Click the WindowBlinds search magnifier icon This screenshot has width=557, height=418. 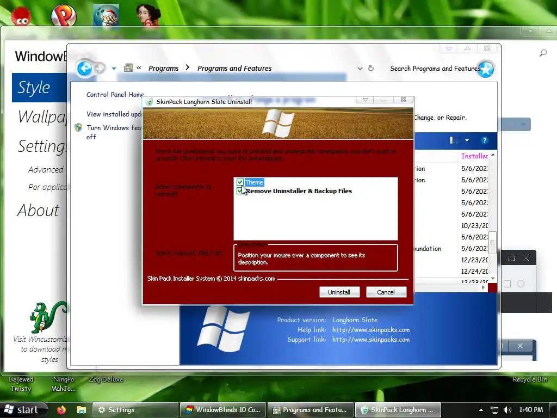click(543, 53)
